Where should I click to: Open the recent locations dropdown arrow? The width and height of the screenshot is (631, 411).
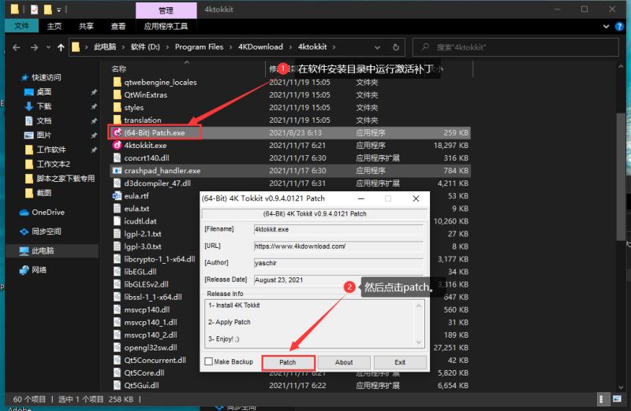pos(48,47)
